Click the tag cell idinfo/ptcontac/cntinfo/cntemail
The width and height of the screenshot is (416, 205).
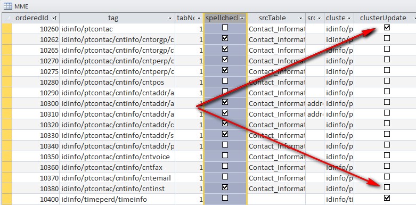117,178
